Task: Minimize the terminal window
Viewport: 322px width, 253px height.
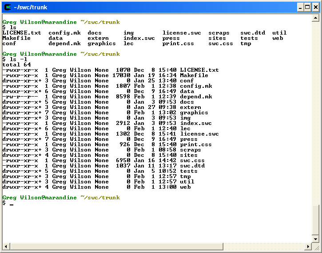Action: pos(299,7)
